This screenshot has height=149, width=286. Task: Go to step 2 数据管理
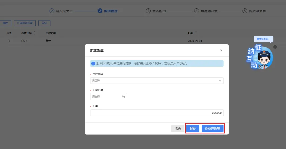pos(108,11)
